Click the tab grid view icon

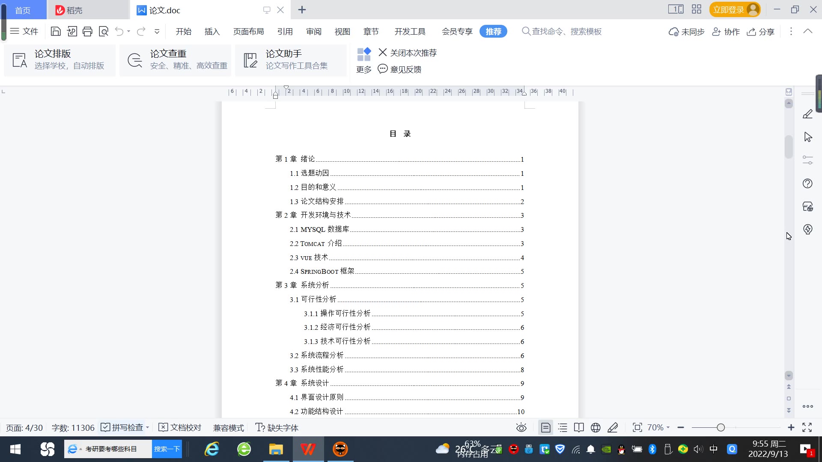[697, 9]
